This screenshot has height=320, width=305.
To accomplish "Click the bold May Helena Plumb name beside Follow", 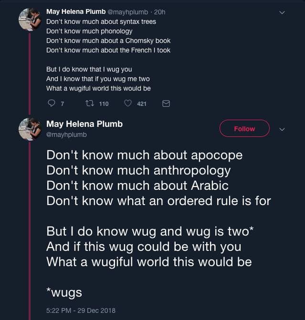I will 84,124.
